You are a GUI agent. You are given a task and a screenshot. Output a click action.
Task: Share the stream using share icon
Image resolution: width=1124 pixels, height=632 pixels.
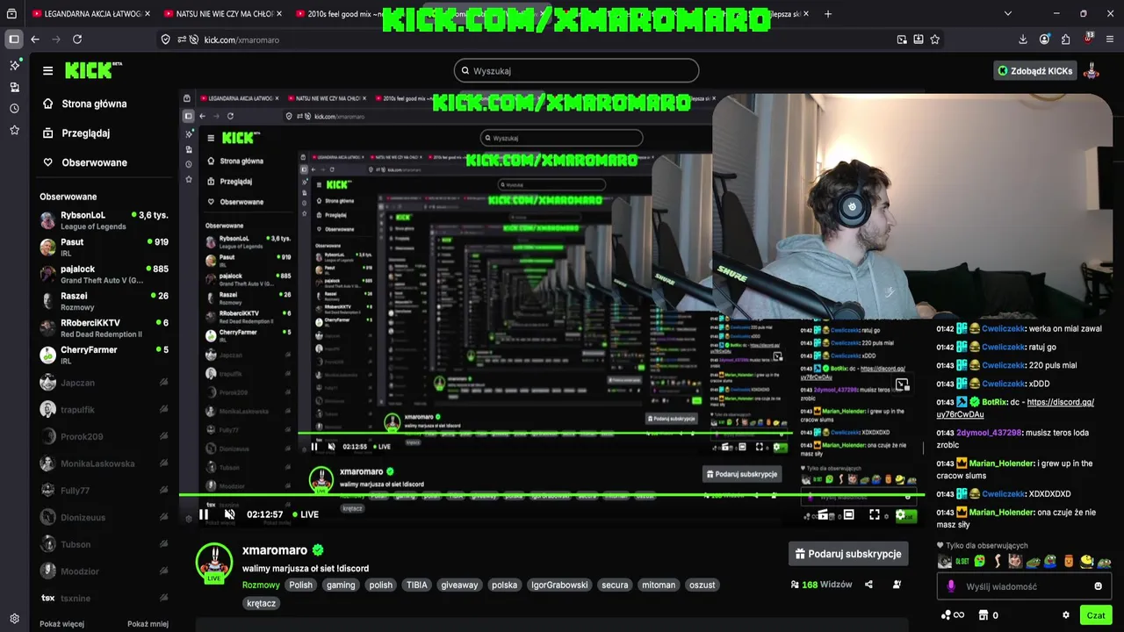click(868, 585)
